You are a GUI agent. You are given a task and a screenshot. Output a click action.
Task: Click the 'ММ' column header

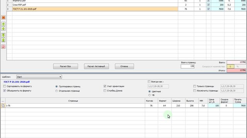[x=203, y=101]
